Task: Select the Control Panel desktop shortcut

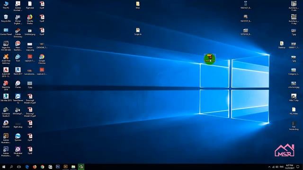Action: tap(6, 32)
